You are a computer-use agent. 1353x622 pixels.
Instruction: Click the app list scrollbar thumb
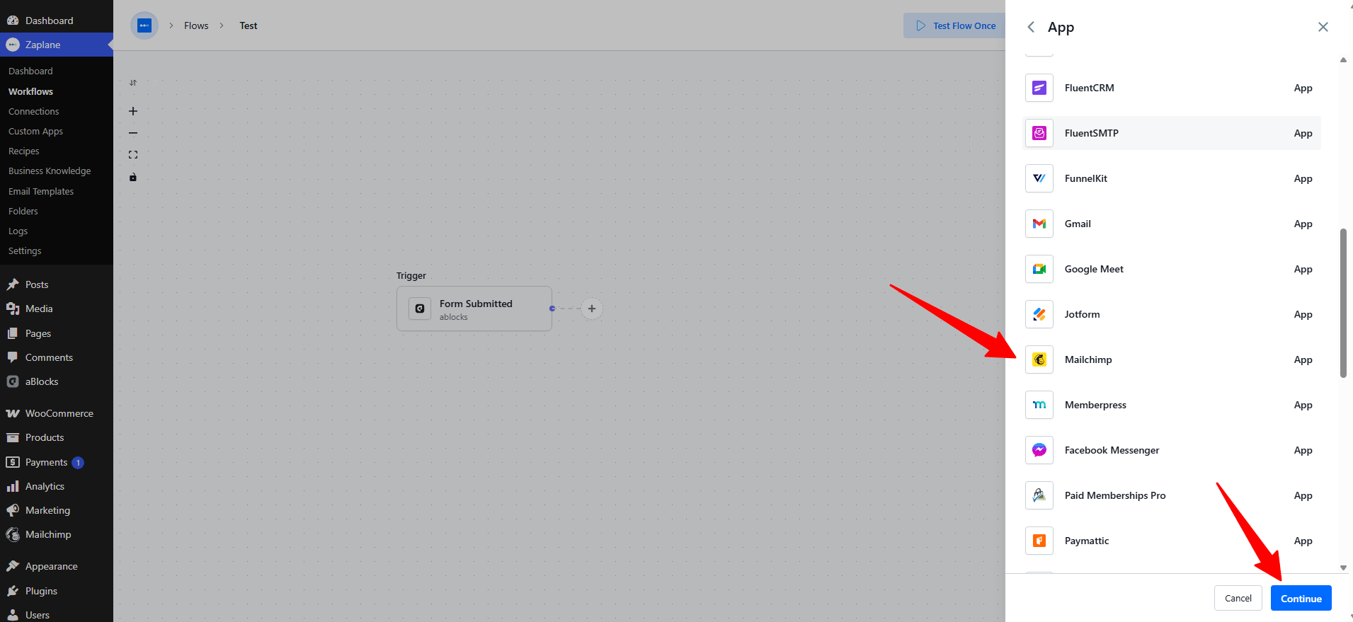(x=1343, y=303)
